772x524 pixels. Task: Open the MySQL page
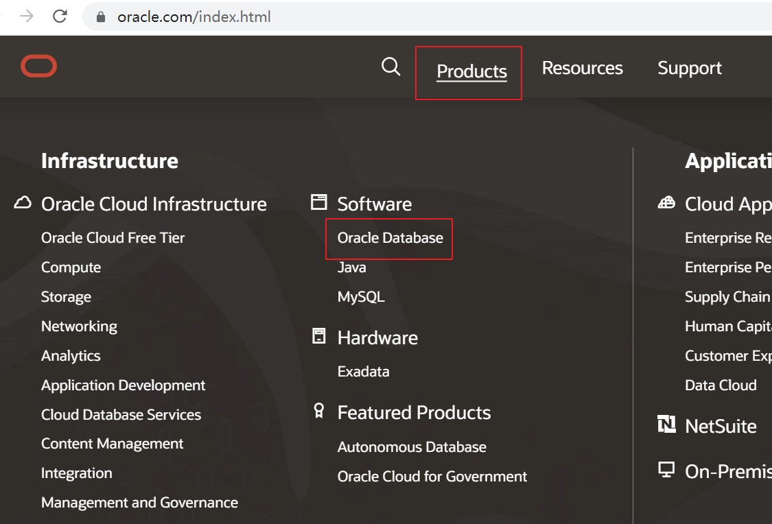click(361, 297)
